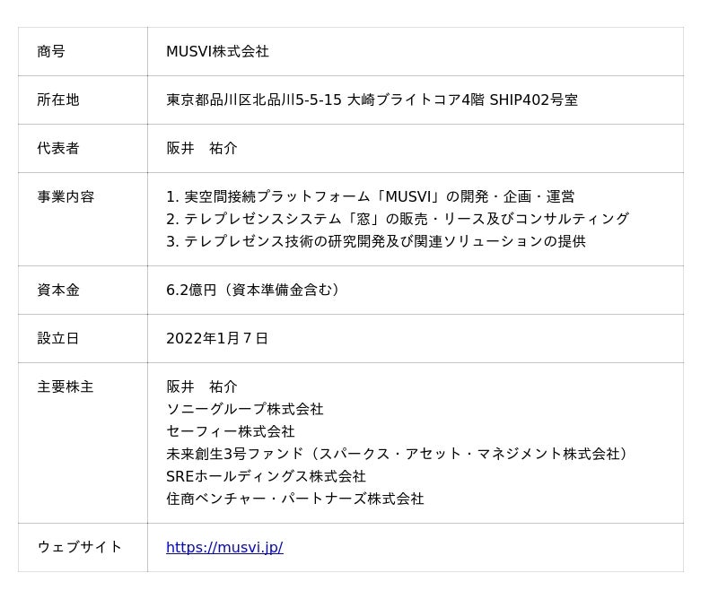Click 阪井 祐介 in the 代表者 row
This screenshot has height=599, width=718.
202,148
